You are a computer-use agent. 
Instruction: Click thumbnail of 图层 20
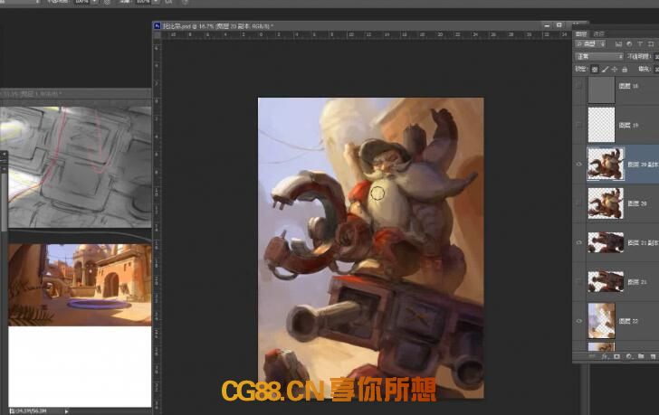point(606,203)
